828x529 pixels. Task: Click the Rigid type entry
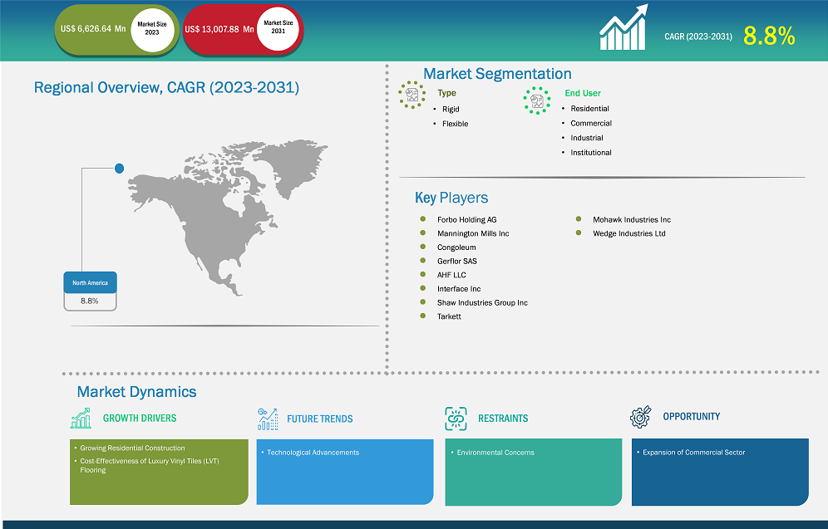[451, 109]
